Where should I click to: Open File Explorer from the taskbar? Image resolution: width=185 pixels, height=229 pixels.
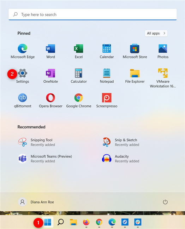[73, 222]
